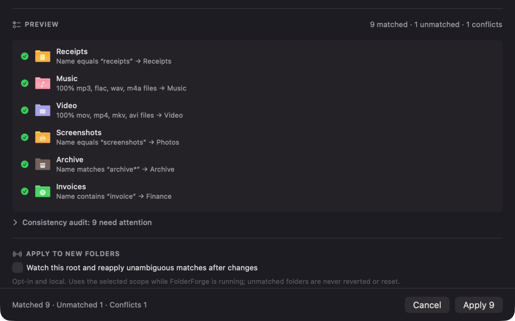
Task: Click the green checkmark beside Receipts
Action: tap(25, 56)
